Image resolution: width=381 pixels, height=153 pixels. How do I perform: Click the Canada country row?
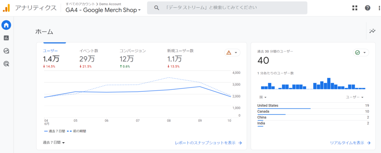coord(313,112)
